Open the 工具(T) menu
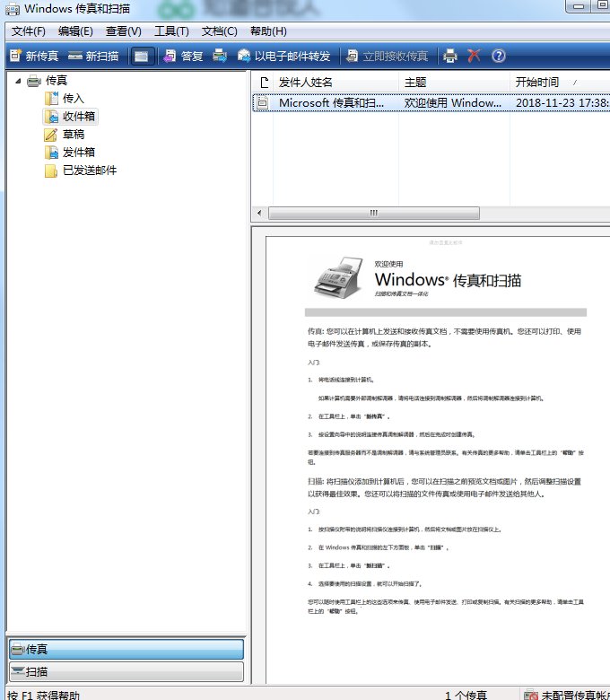Viewport: 610px width, 700px height. [x=171, y=31]
